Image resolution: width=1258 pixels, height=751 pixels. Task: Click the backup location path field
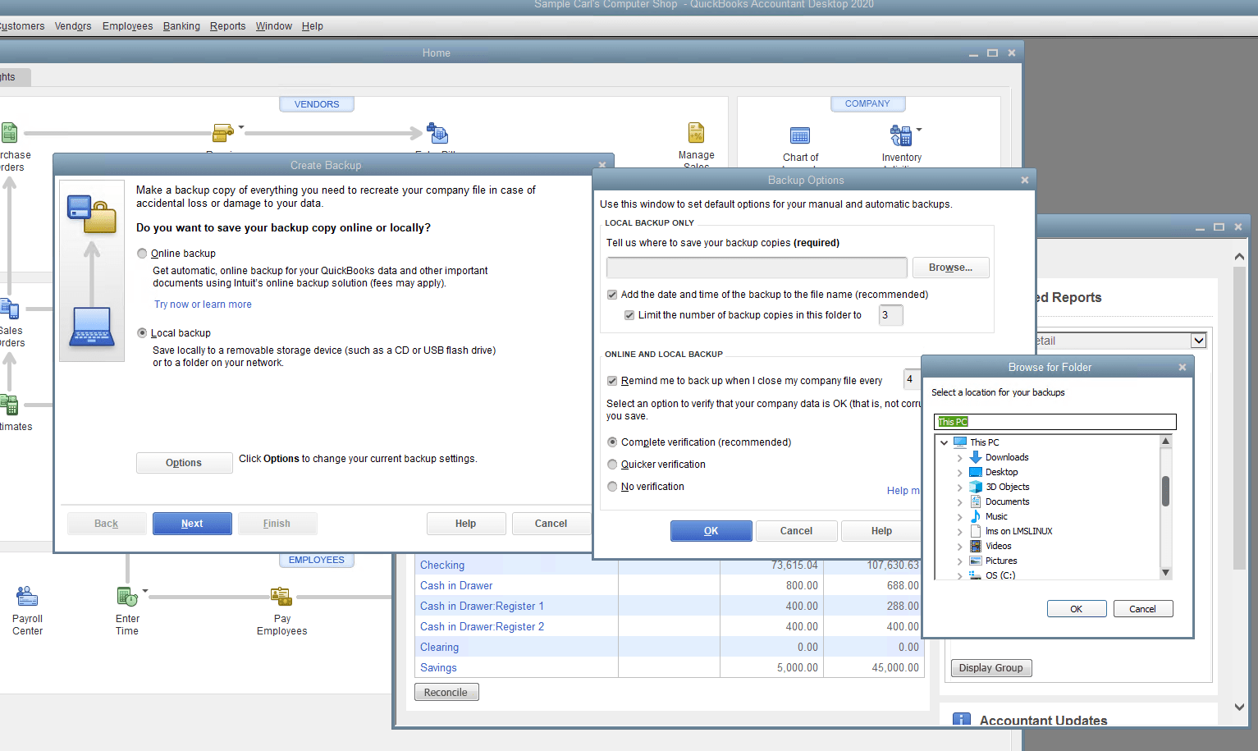tap(757, 268)
